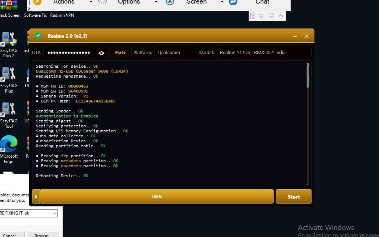
Task: Click the 'Erasing metadata partition' log line
Action: tap(77, 161)
